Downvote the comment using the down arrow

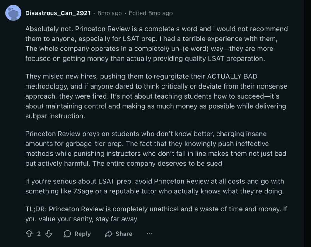tap(49, 234)
